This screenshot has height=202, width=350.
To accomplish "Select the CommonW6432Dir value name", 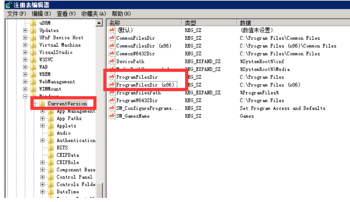I will [x=135, y=54].
